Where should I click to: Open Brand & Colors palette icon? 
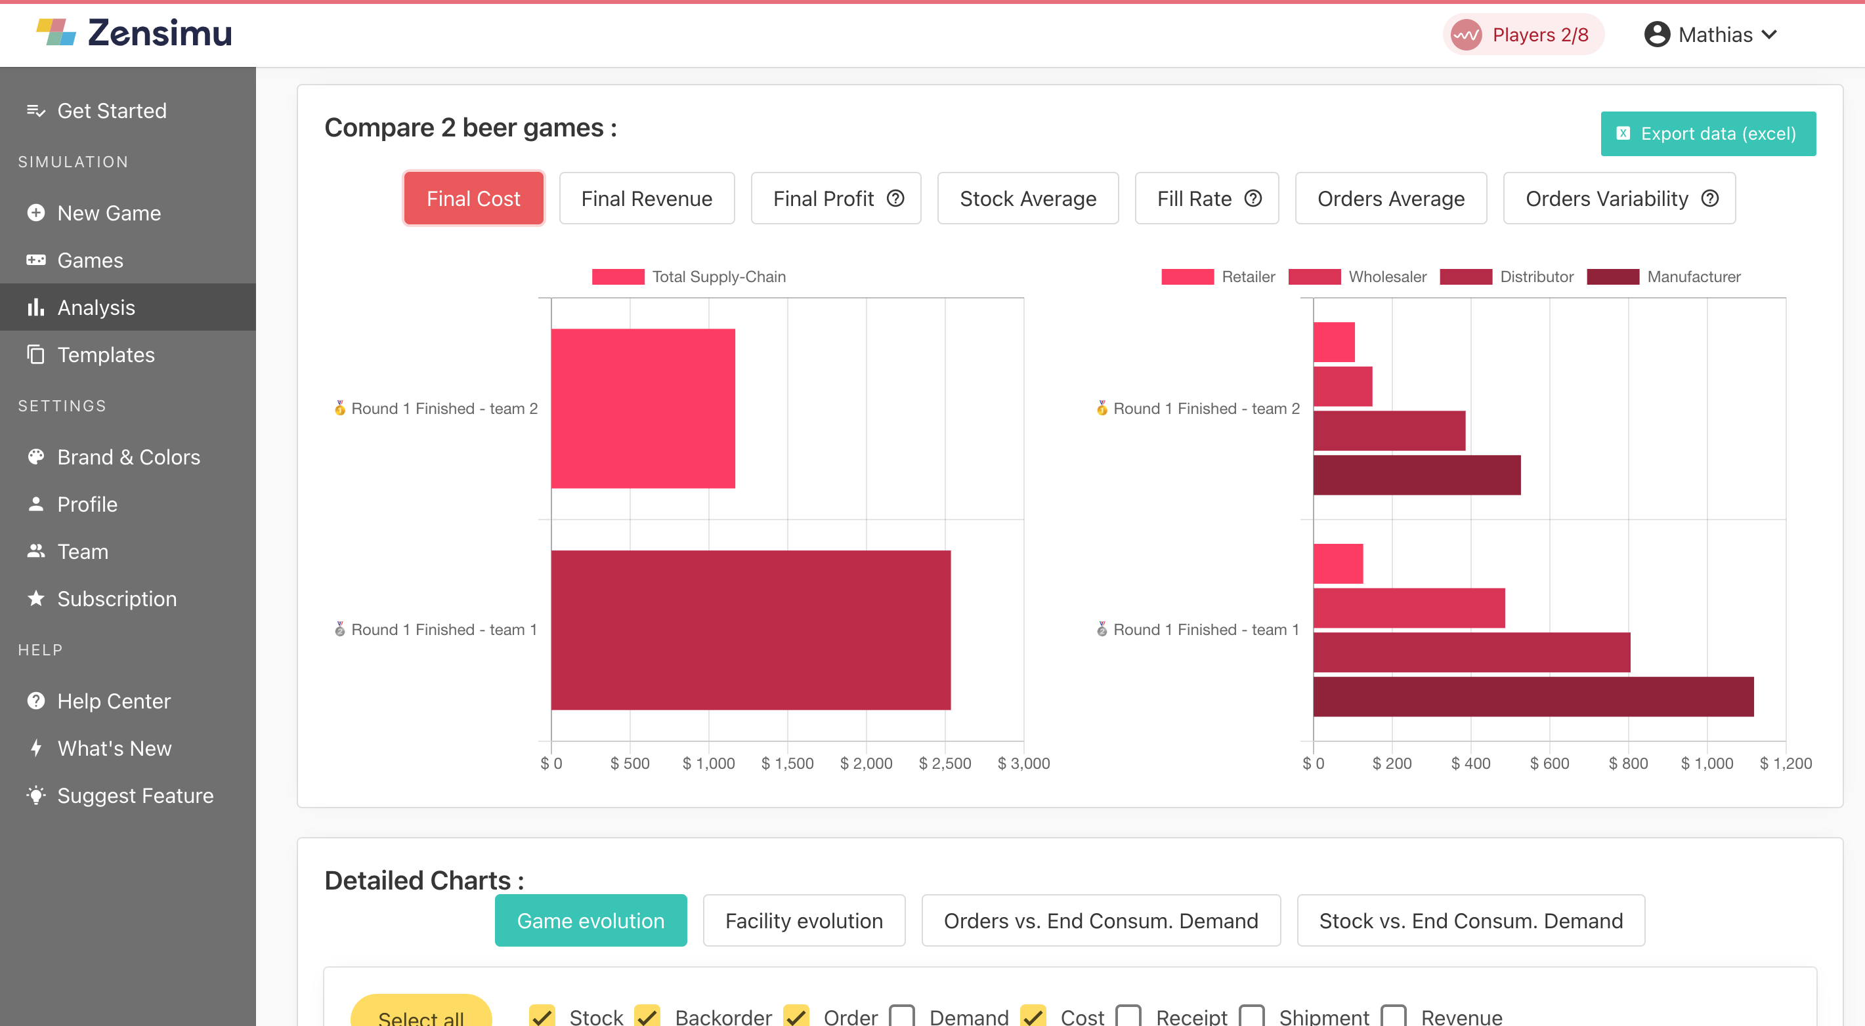[x=35, y=457]
